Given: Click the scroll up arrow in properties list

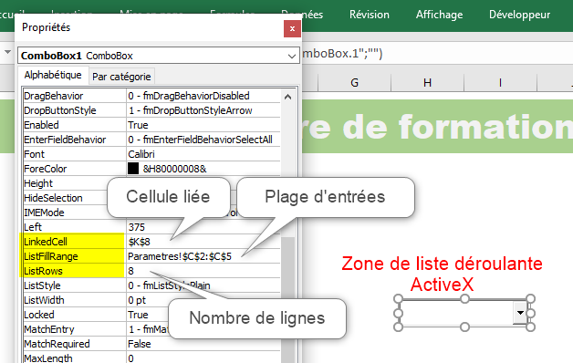Looking at the screenshot, I should pyautogui.click(x=287, y=97).
